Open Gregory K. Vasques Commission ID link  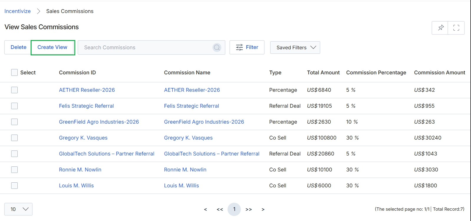click(83, 138)
